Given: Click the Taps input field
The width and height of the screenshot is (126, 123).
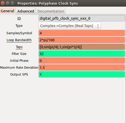Looking at the screenshot, I should (x=82, y=47).
